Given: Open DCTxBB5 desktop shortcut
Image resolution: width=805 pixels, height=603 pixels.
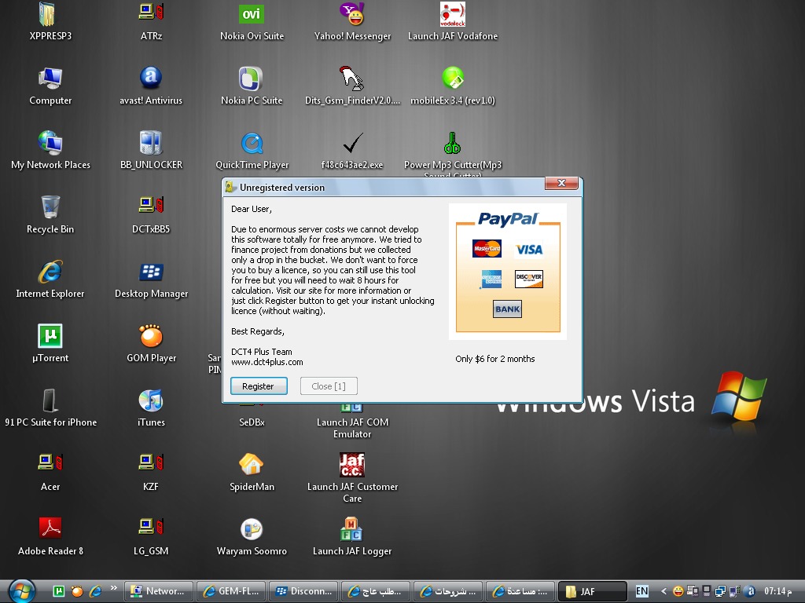Looking at the screenshot, I should (151, 205).
